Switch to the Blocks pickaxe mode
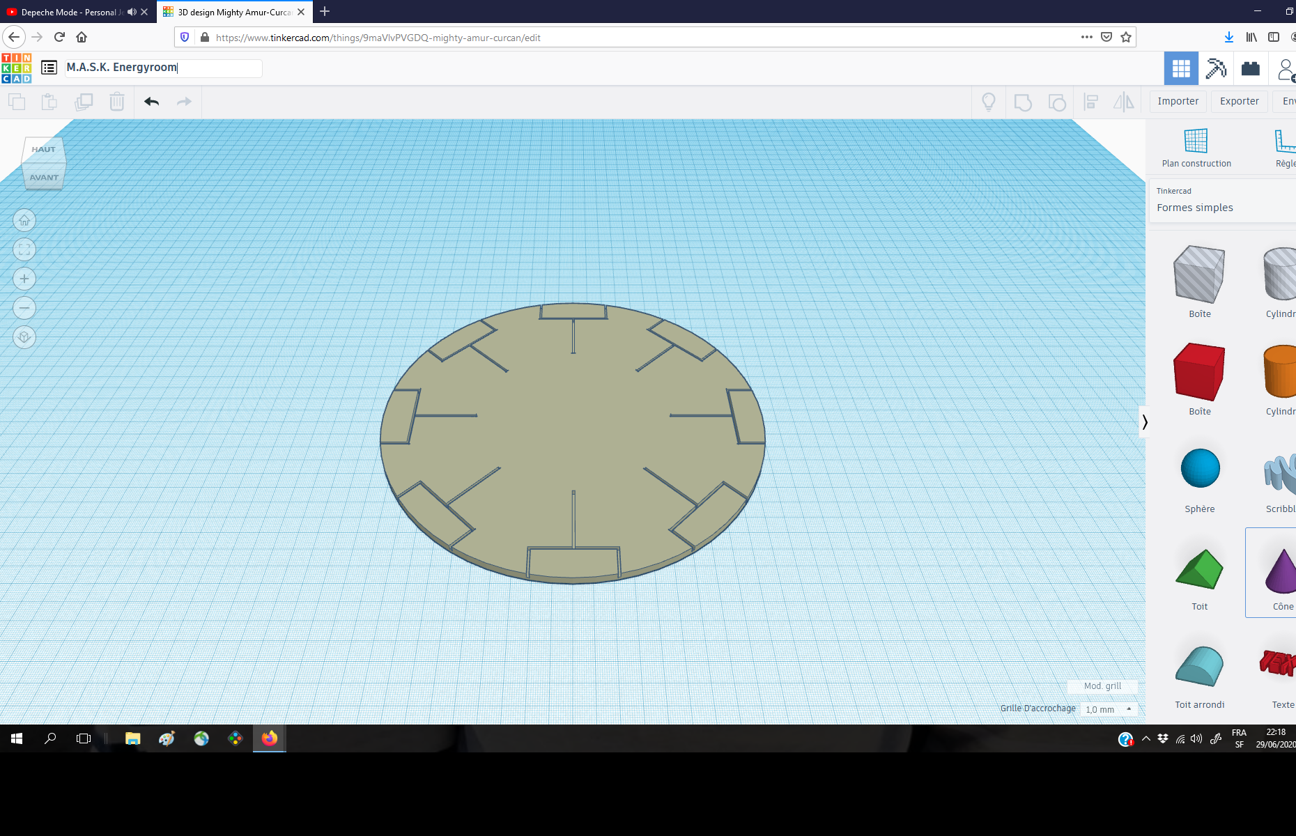Image resolution: width=1296 pixels, height=836 pixels. [x=1216, y=68]
